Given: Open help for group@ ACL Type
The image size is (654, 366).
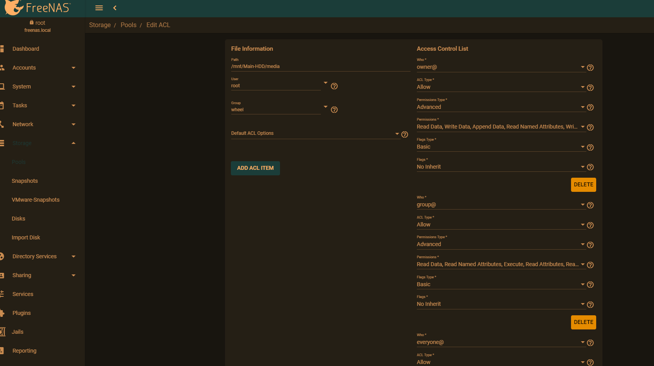Looking at the screenshot, I should point(590,225).
